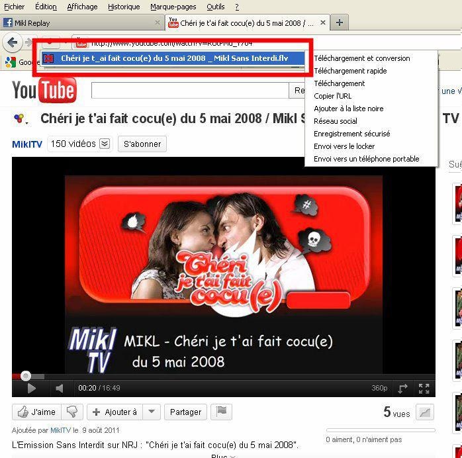Click MiklTV link in Ajoutée par line

pos(60,430)
